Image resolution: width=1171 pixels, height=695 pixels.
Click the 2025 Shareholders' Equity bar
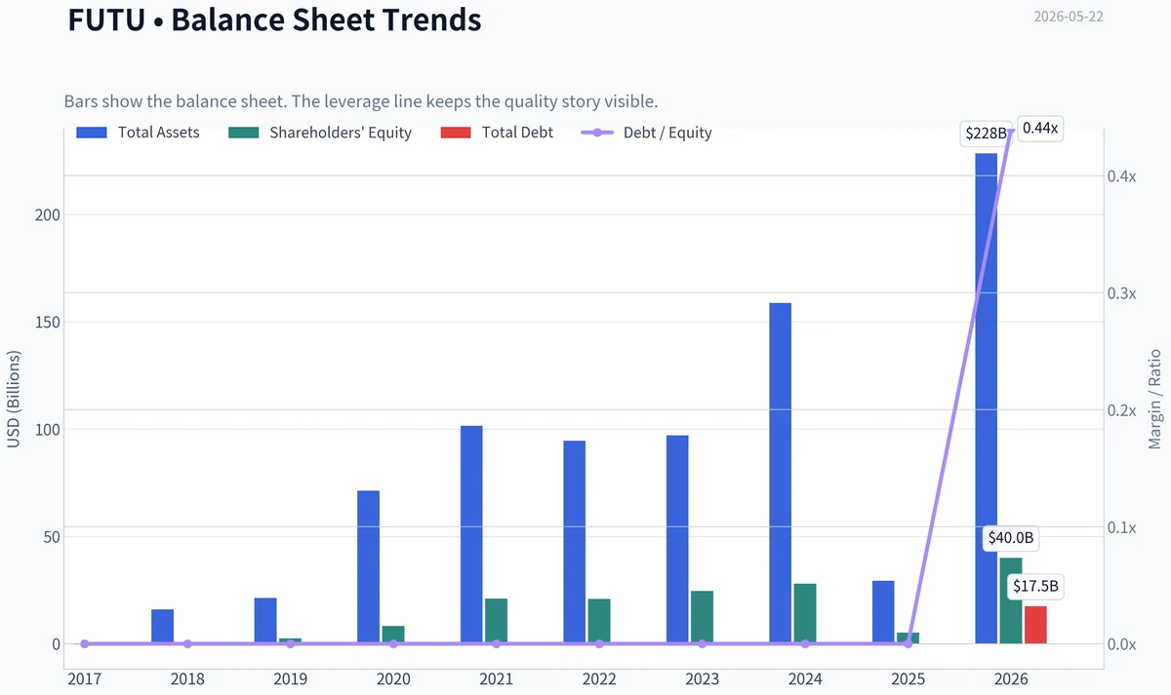point(909,638)
